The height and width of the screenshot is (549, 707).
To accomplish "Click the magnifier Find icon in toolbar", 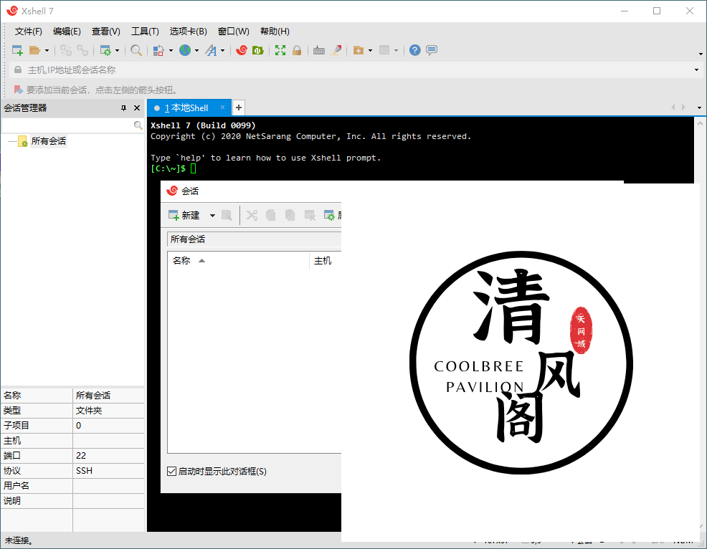I will tap(136, 50).
